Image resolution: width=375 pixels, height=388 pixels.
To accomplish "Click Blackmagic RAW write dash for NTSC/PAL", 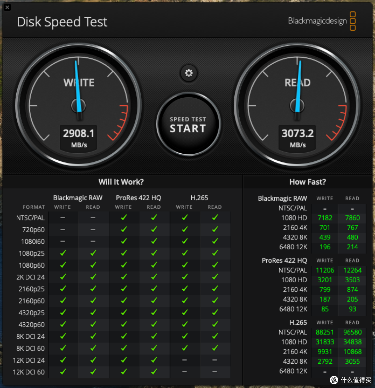I will click(63, 218).
